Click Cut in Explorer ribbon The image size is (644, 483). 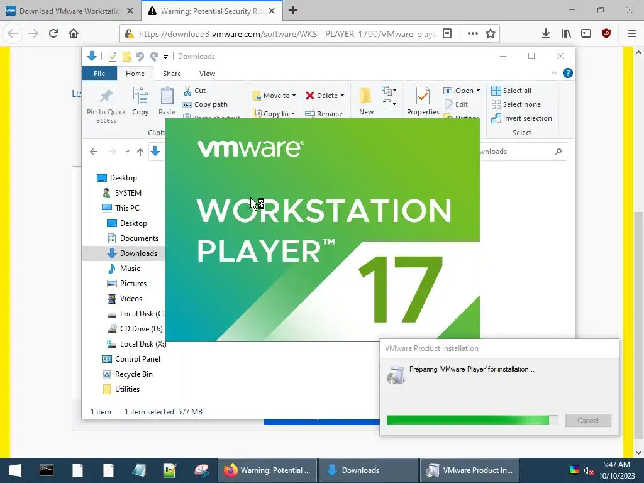(x=194, y=91)
